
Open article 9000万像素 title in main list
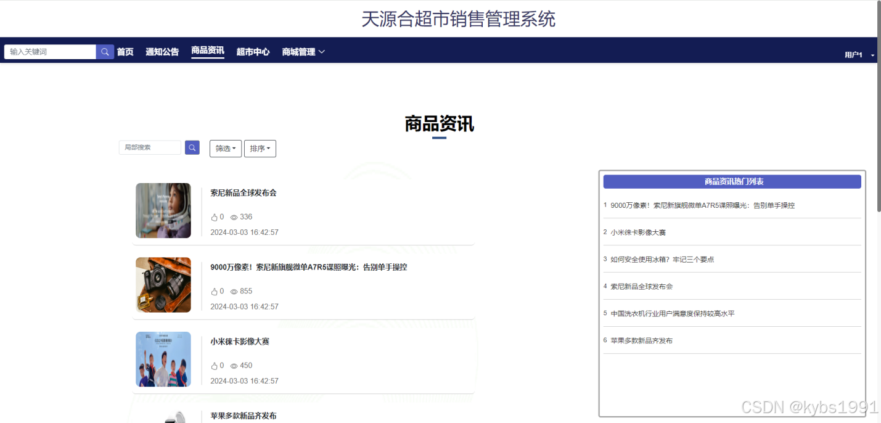pyautogui.click(x=308, y=267)
